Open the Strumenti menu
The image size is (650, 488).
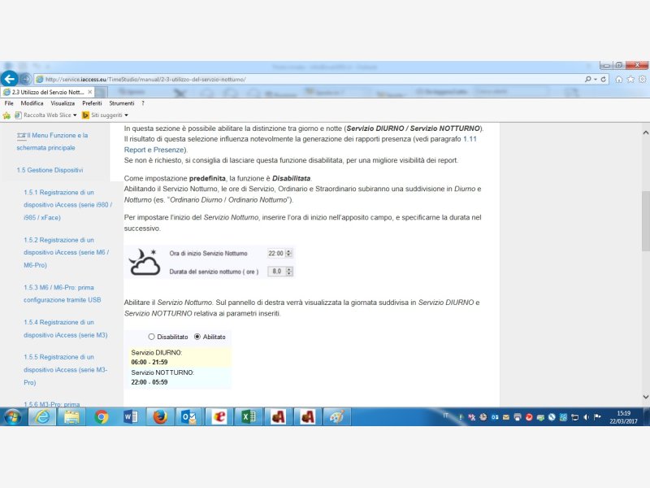pyautogui.click(x=122, y=103)
